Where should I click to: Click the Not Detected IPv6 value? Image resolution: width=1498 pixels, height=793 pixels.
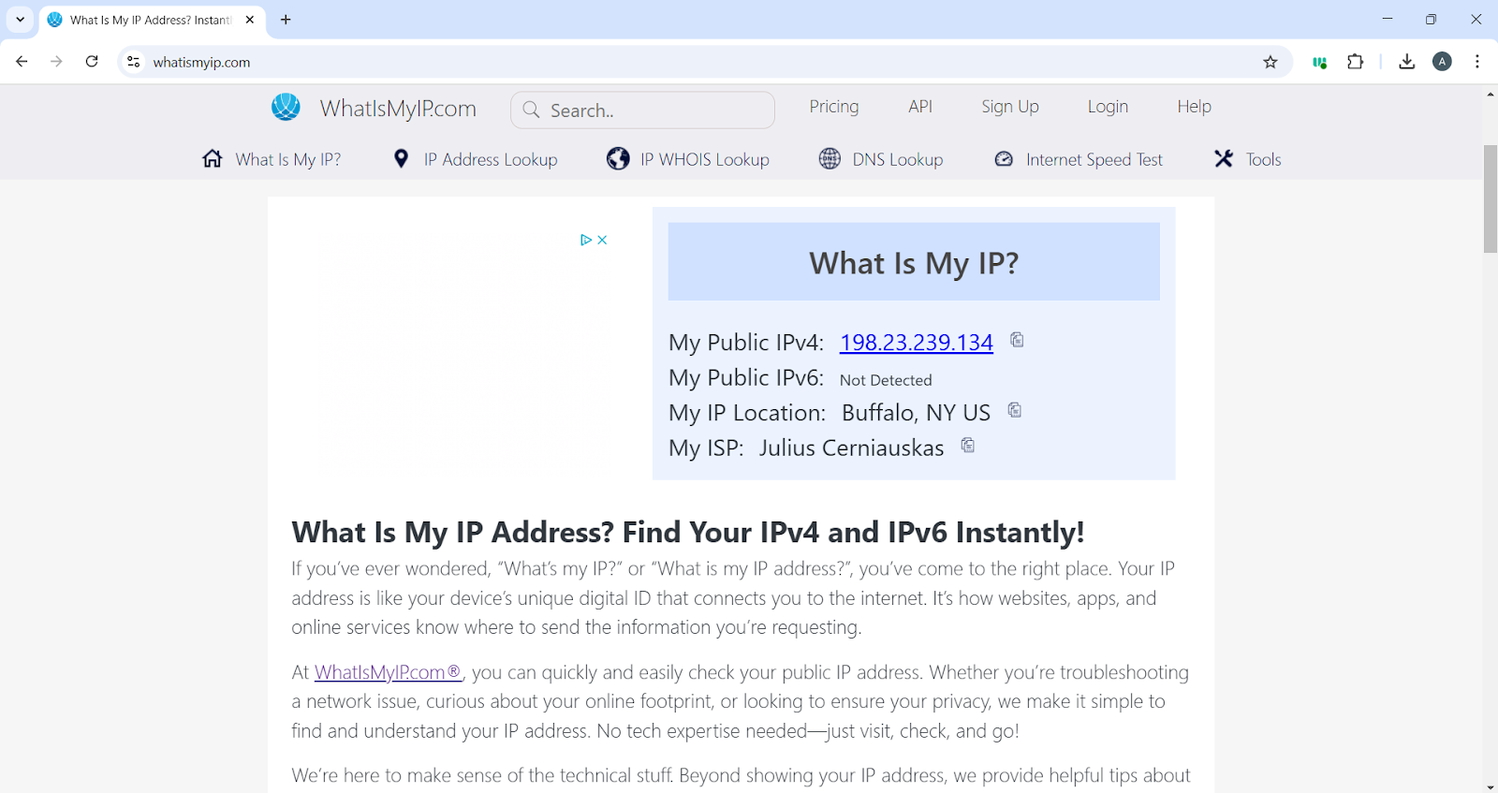point(886,380)
